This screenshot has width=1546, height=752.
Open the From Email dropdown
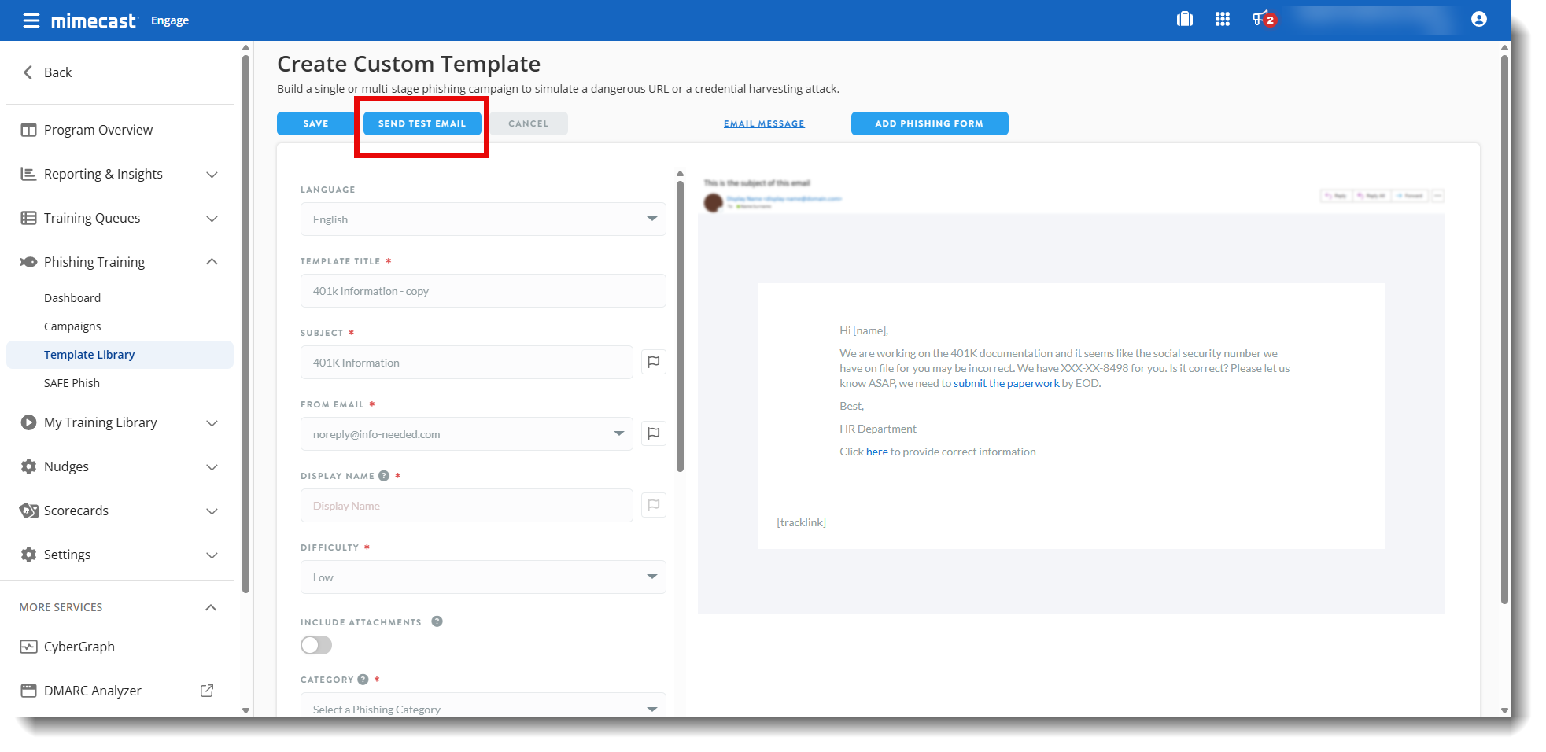(x=466, y=434)
